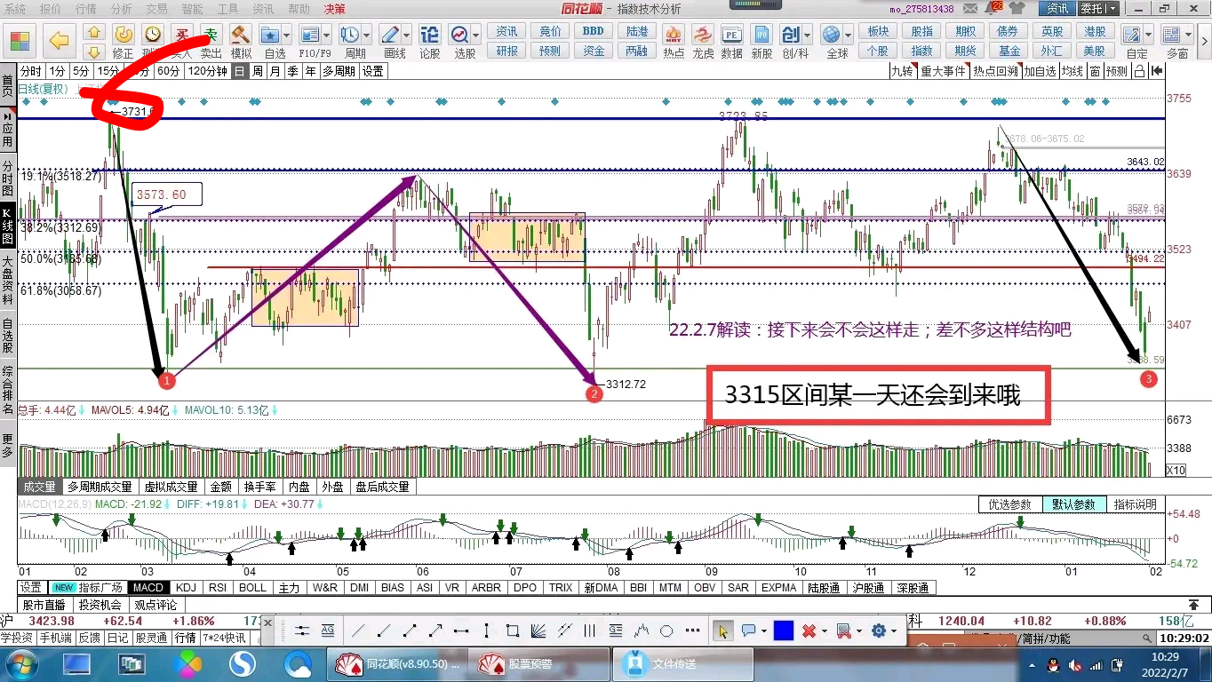Switch to the KDJ indicator tab
This screenshot has height=682, width=1212.
pyautogui.click(x=186, y=587)
